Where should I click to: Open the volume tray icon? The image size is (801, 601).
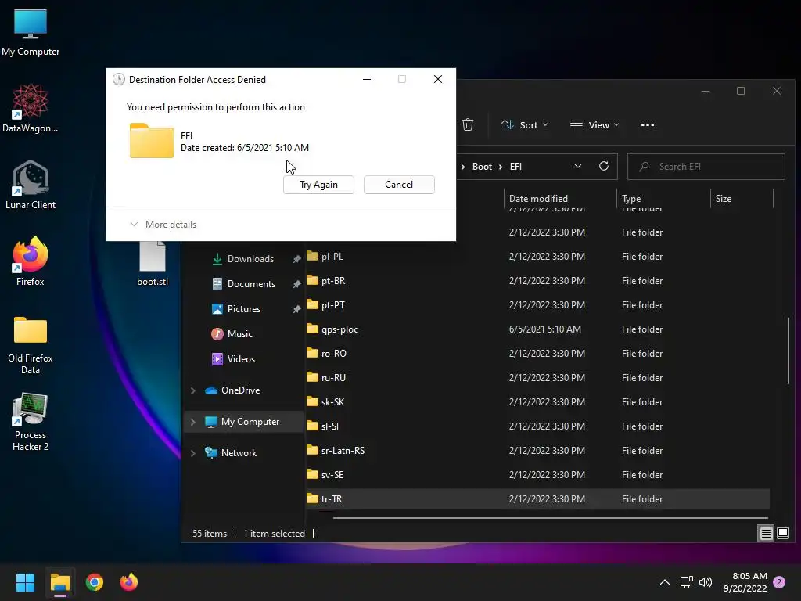coord(706,582)
